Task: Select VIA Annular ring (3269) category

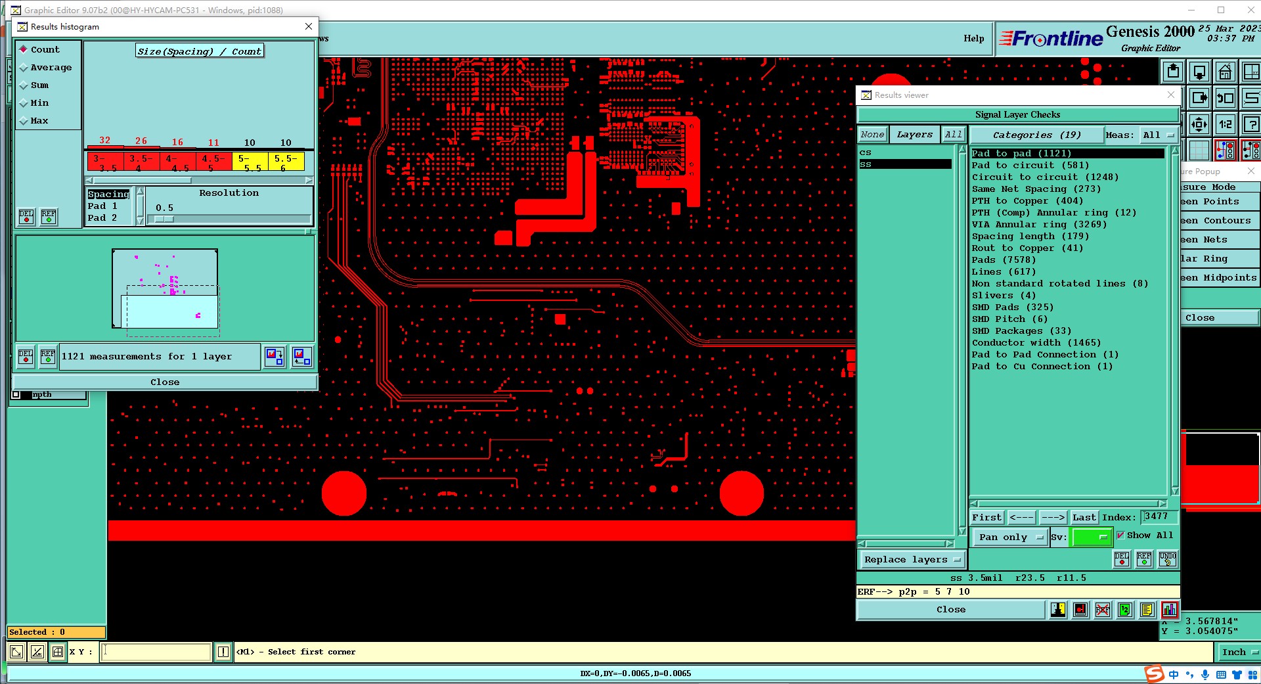Action: [1040, 225]
